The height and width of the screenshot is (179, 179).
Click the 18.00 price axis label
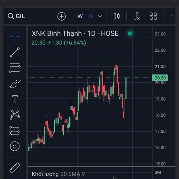pyautogui.click(x=160, y=115)
